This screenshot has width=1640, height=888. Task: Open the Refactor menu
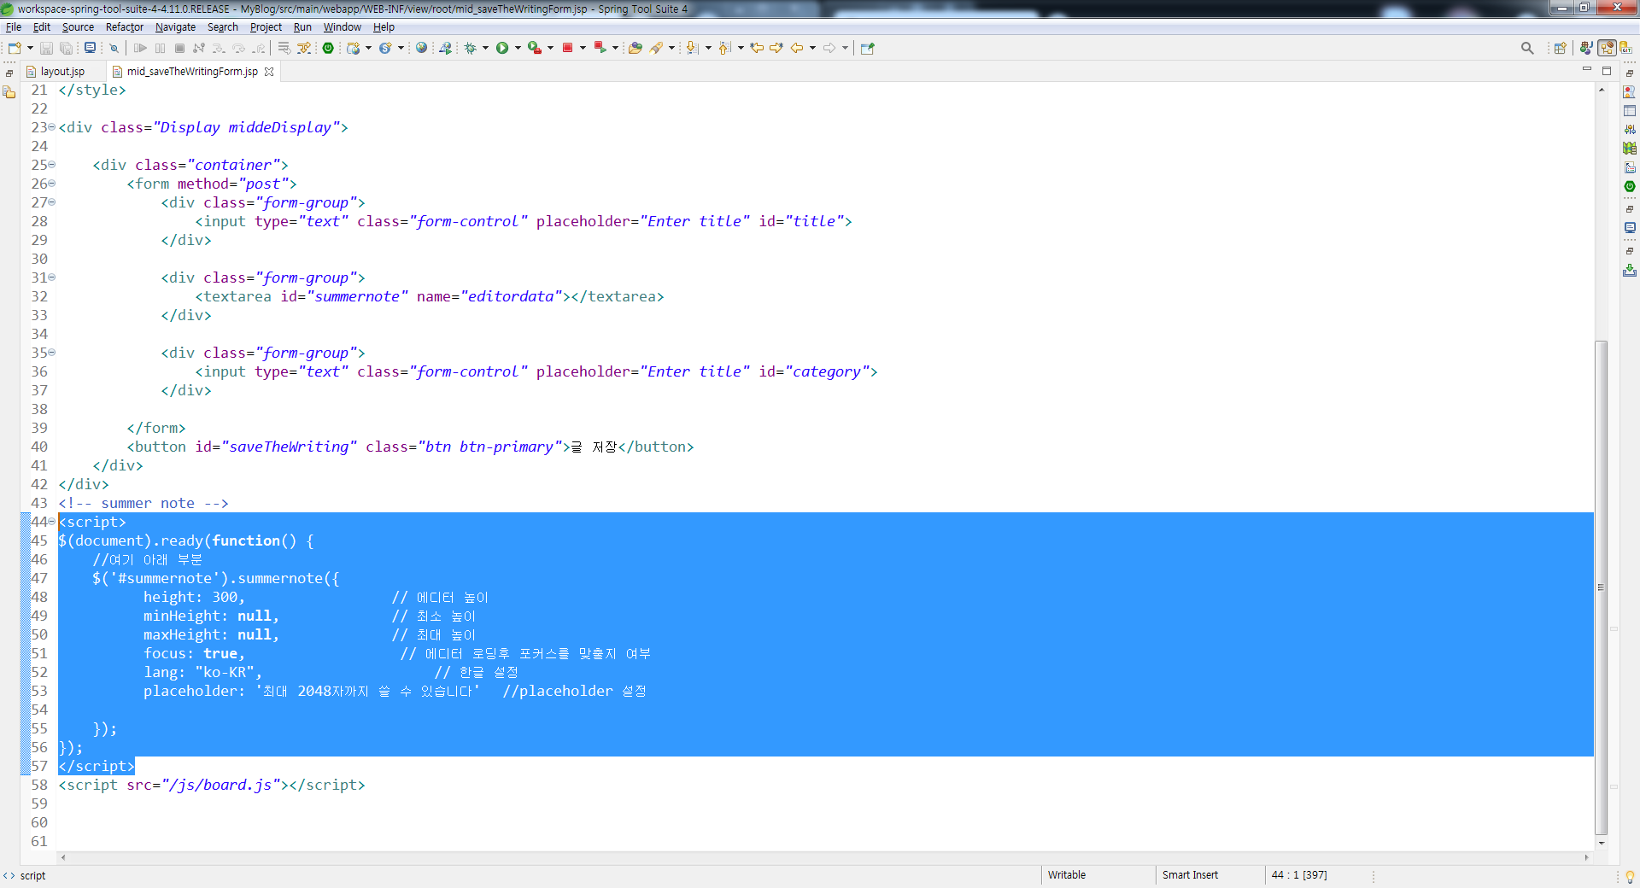125,27
